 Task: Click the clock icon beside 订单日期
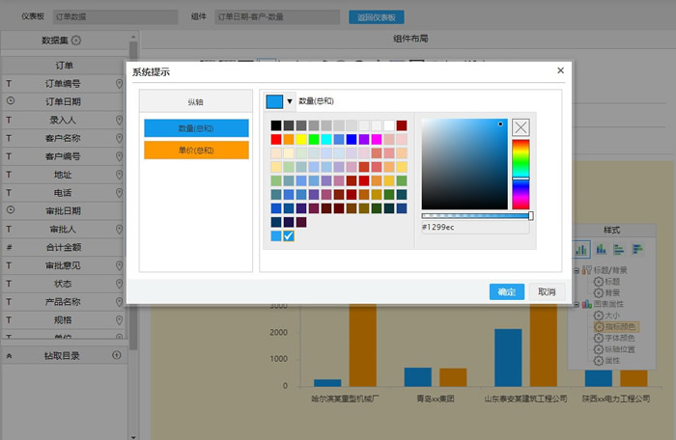[10, 101]
